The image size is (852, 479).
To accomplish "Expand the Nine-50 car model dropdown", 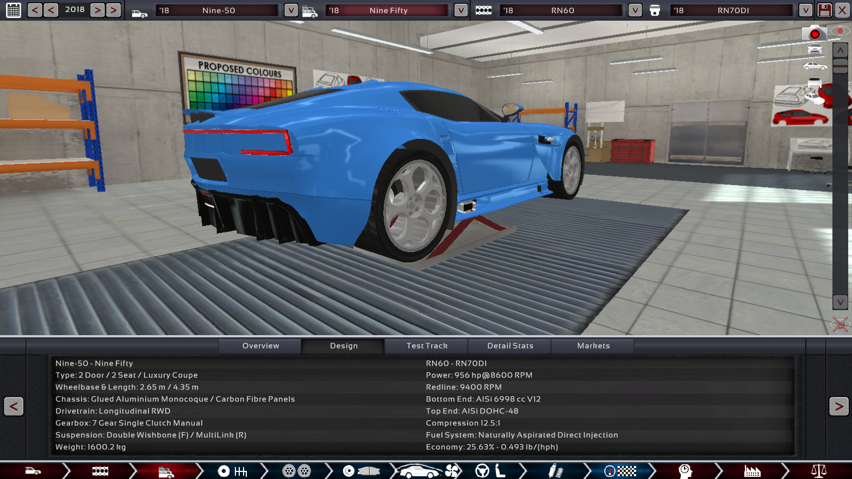I will click(291, 10).
